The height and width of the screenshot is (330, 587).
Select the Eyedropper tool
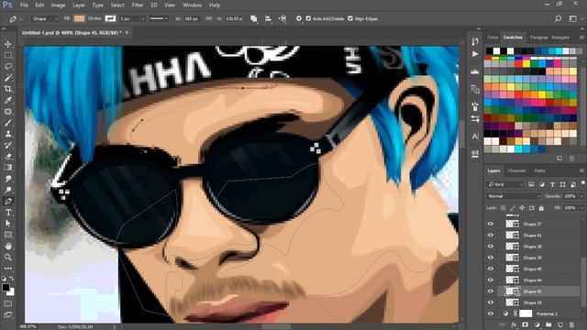click(x=8, y=100)
